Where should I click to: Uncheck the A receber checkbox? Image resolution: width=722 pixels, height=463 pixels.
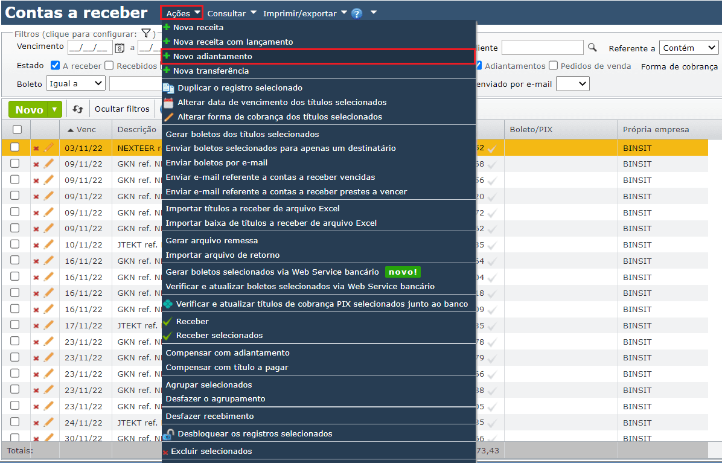pos(56,66)
